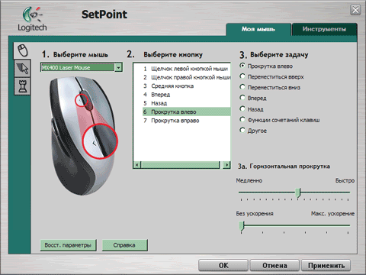This screenshot has width=366, height=275.
Task: Choose the Прокрутка влево radio option
Action: [x=242, y=66]
